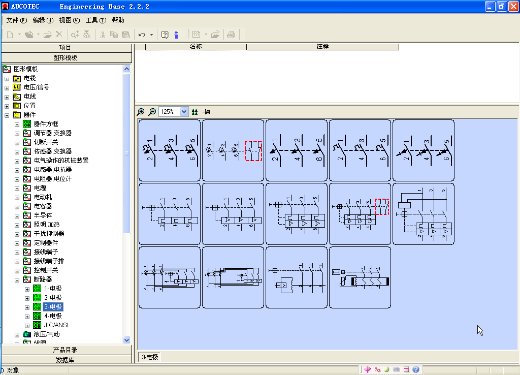Select the 干扰抑制器 tree item

pos(49,234)
